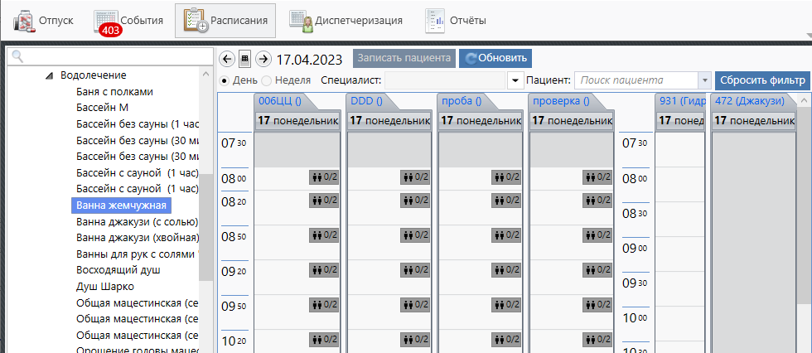812x353 pixels.
Task: Go to previous day arrow
Action: click(226, 59)
